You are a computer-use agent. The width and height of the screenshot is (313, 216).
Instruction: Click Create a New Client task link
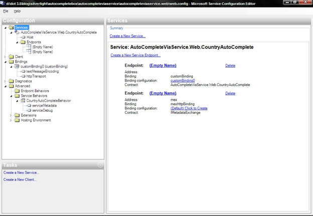20,179
